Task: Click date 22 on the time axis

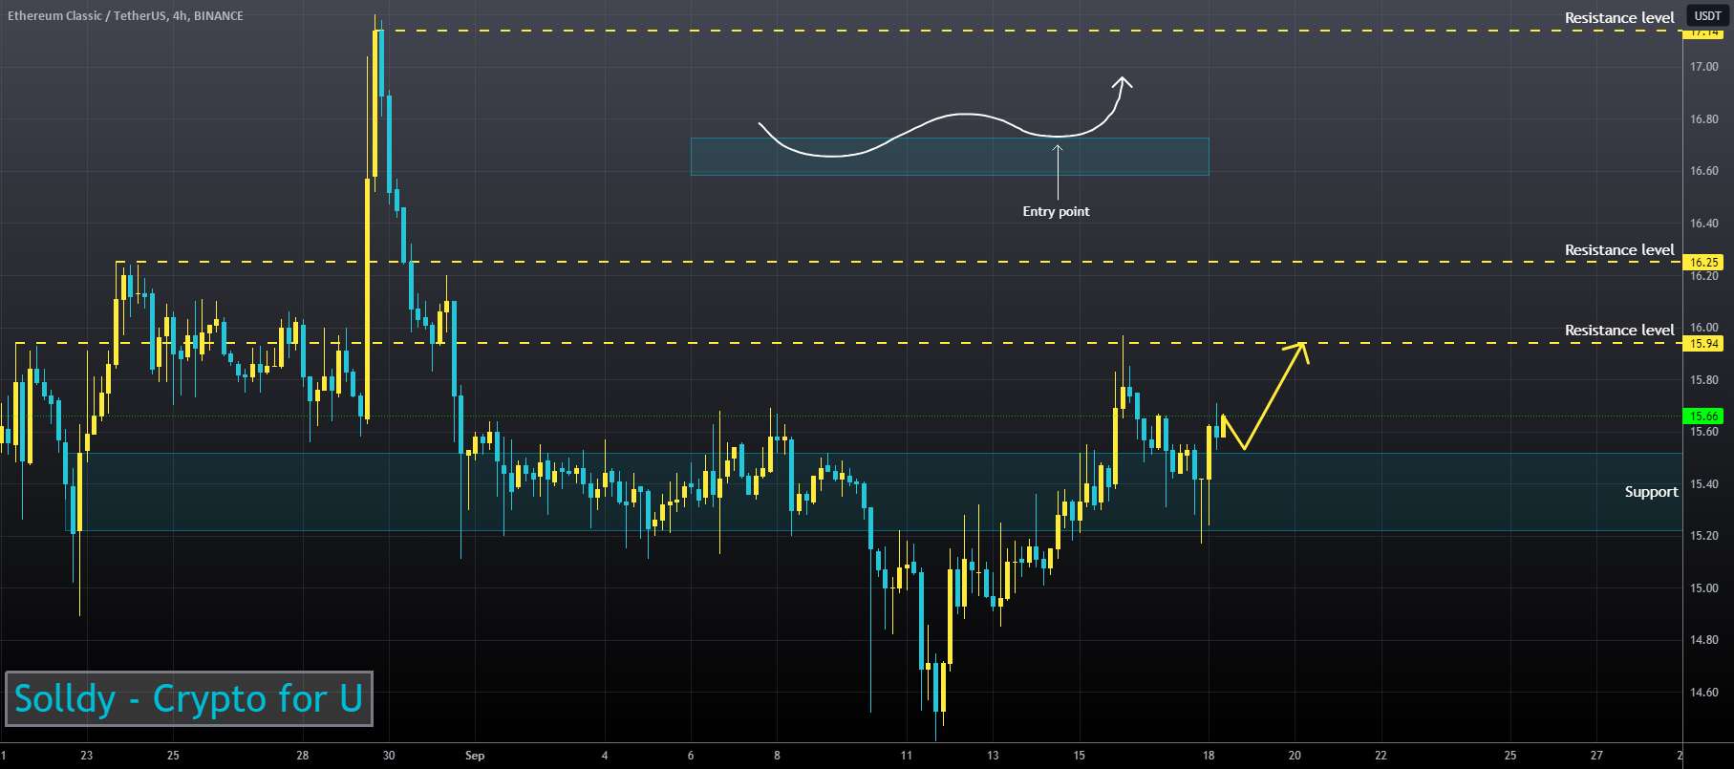Action: [x=1381, y=756]
